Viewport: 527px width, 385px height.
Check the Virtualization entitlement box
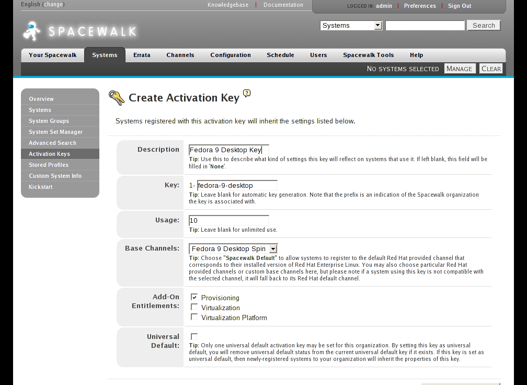(x=194, y=307)
